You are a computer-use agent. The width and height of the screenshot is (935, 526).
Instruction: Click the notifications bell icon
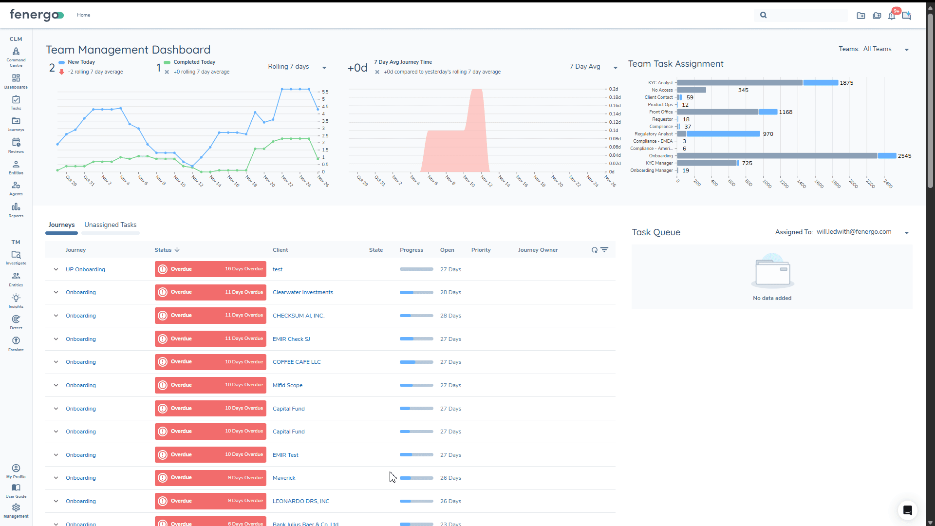click(892, 16)
